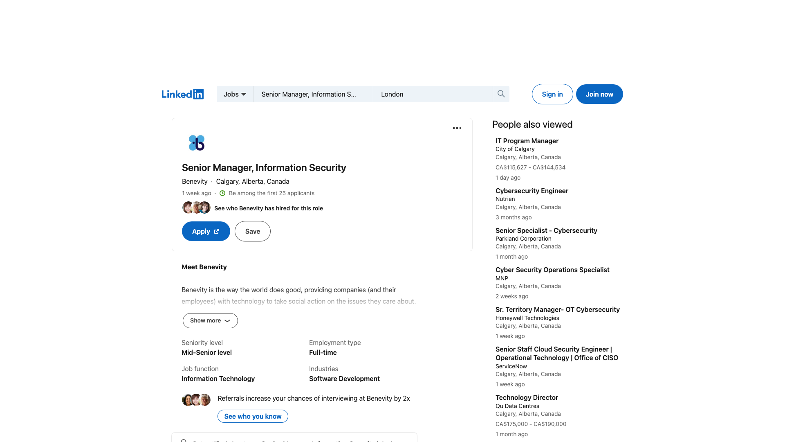
Task: Click the green clock applicants icon
Action: point(222,193)
